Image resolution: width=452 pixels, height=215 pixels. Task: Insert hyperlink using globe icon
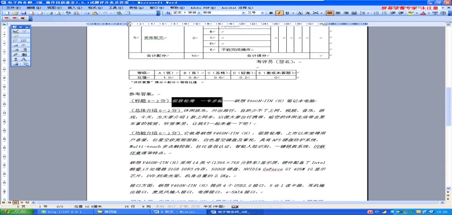119,13
